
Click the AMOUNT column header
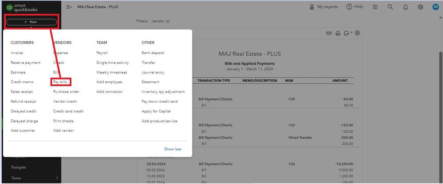pos(340,80)
